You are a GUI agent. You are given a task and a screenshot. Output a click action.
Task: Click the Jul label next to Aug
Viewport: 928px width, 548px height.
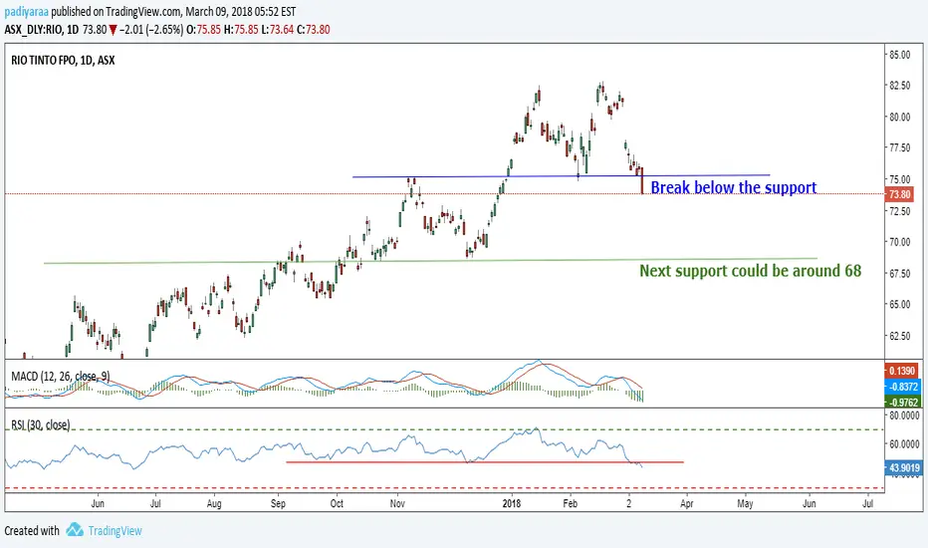[x=155, y=503]
